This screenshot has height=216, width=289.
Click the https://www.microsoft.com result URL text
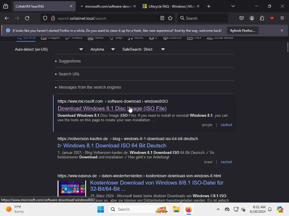[x=113, y=101]
